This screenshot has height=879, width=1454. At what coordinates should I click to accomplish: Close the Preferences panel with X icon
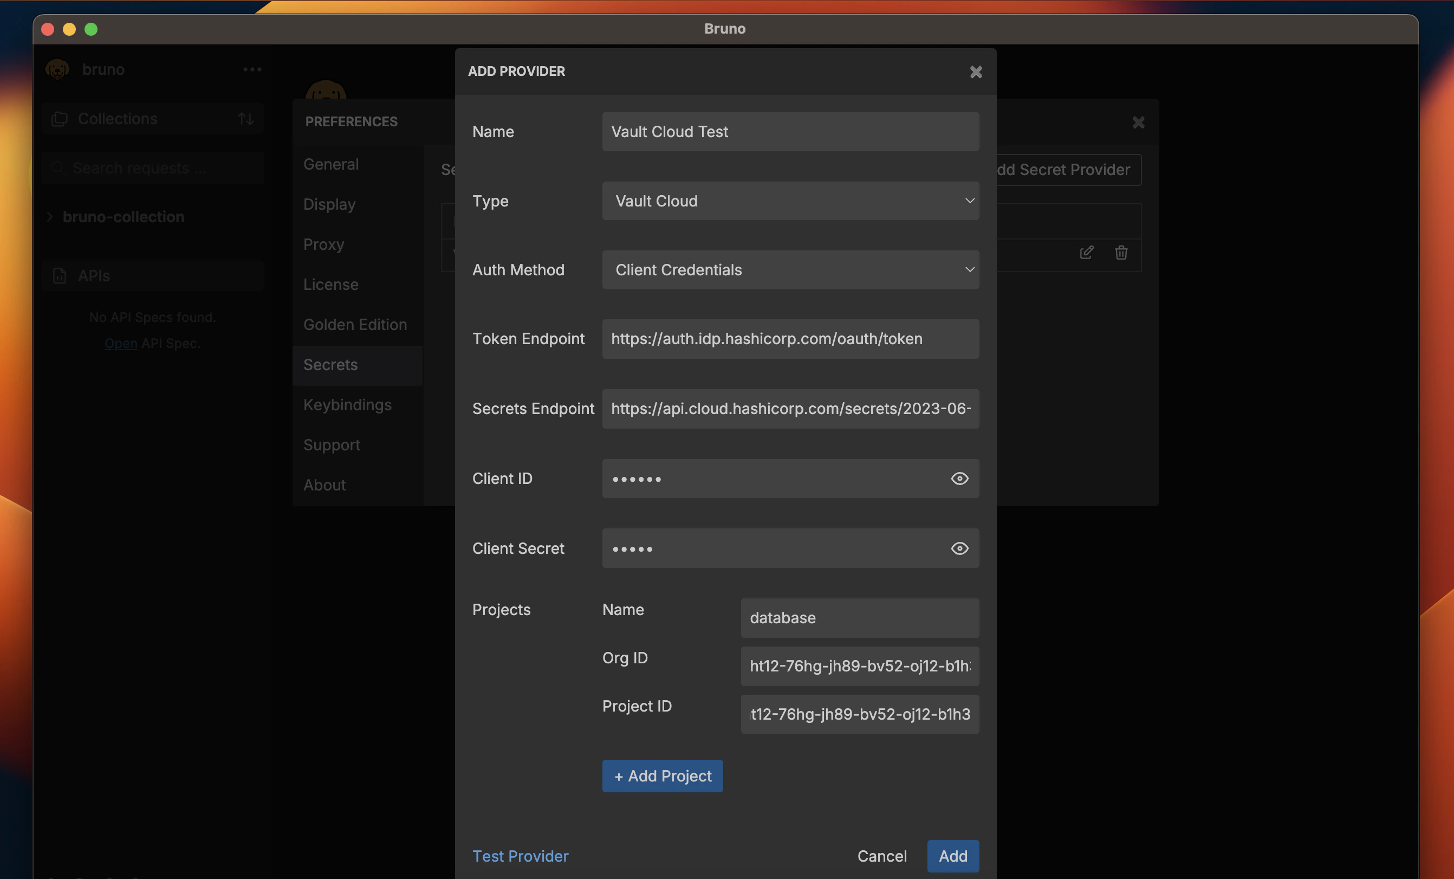[x=1138, y=122]
